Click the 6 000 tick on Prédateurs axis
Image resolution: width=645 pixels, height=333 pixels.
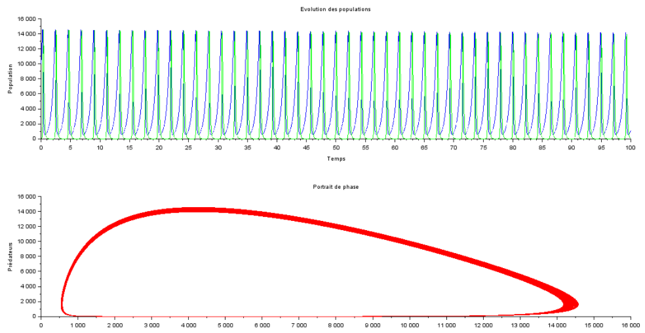tap(26, 271)
